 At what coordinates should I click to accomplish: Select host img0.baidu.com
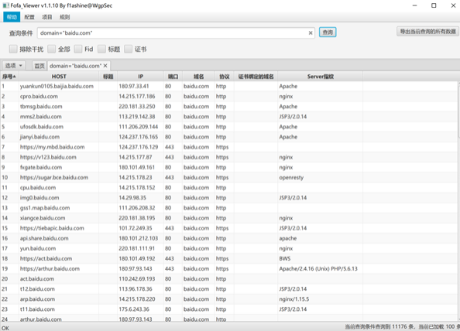coord(39,198)
